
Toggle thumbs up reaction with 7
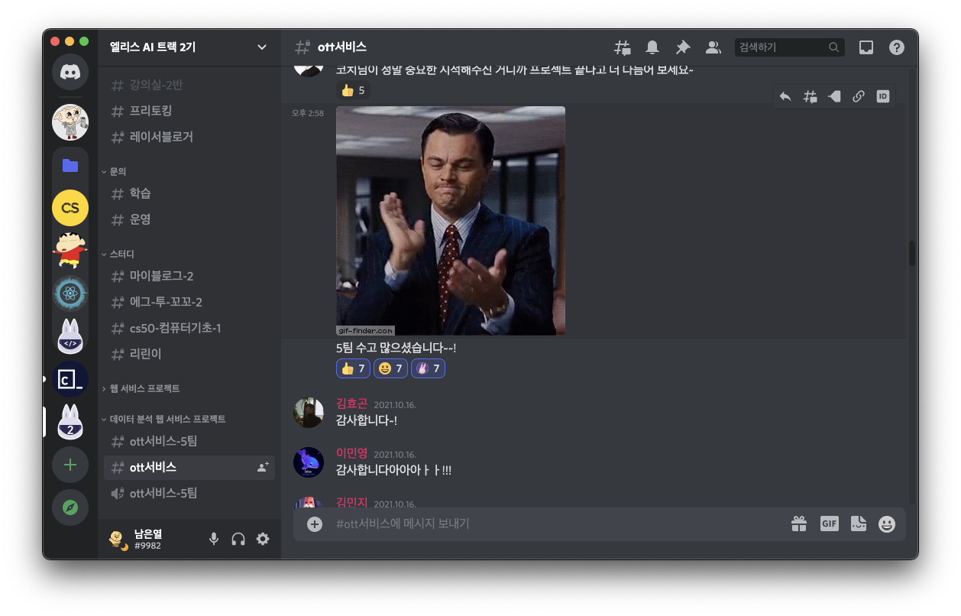click(353, 368)
